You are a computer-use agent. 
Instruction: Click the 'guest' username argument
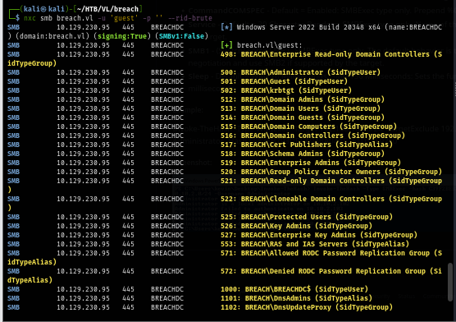click(x=124, y=18)
